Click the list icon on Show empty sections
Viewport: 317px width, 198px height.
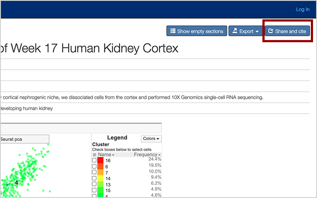click(x=173, y=31)
